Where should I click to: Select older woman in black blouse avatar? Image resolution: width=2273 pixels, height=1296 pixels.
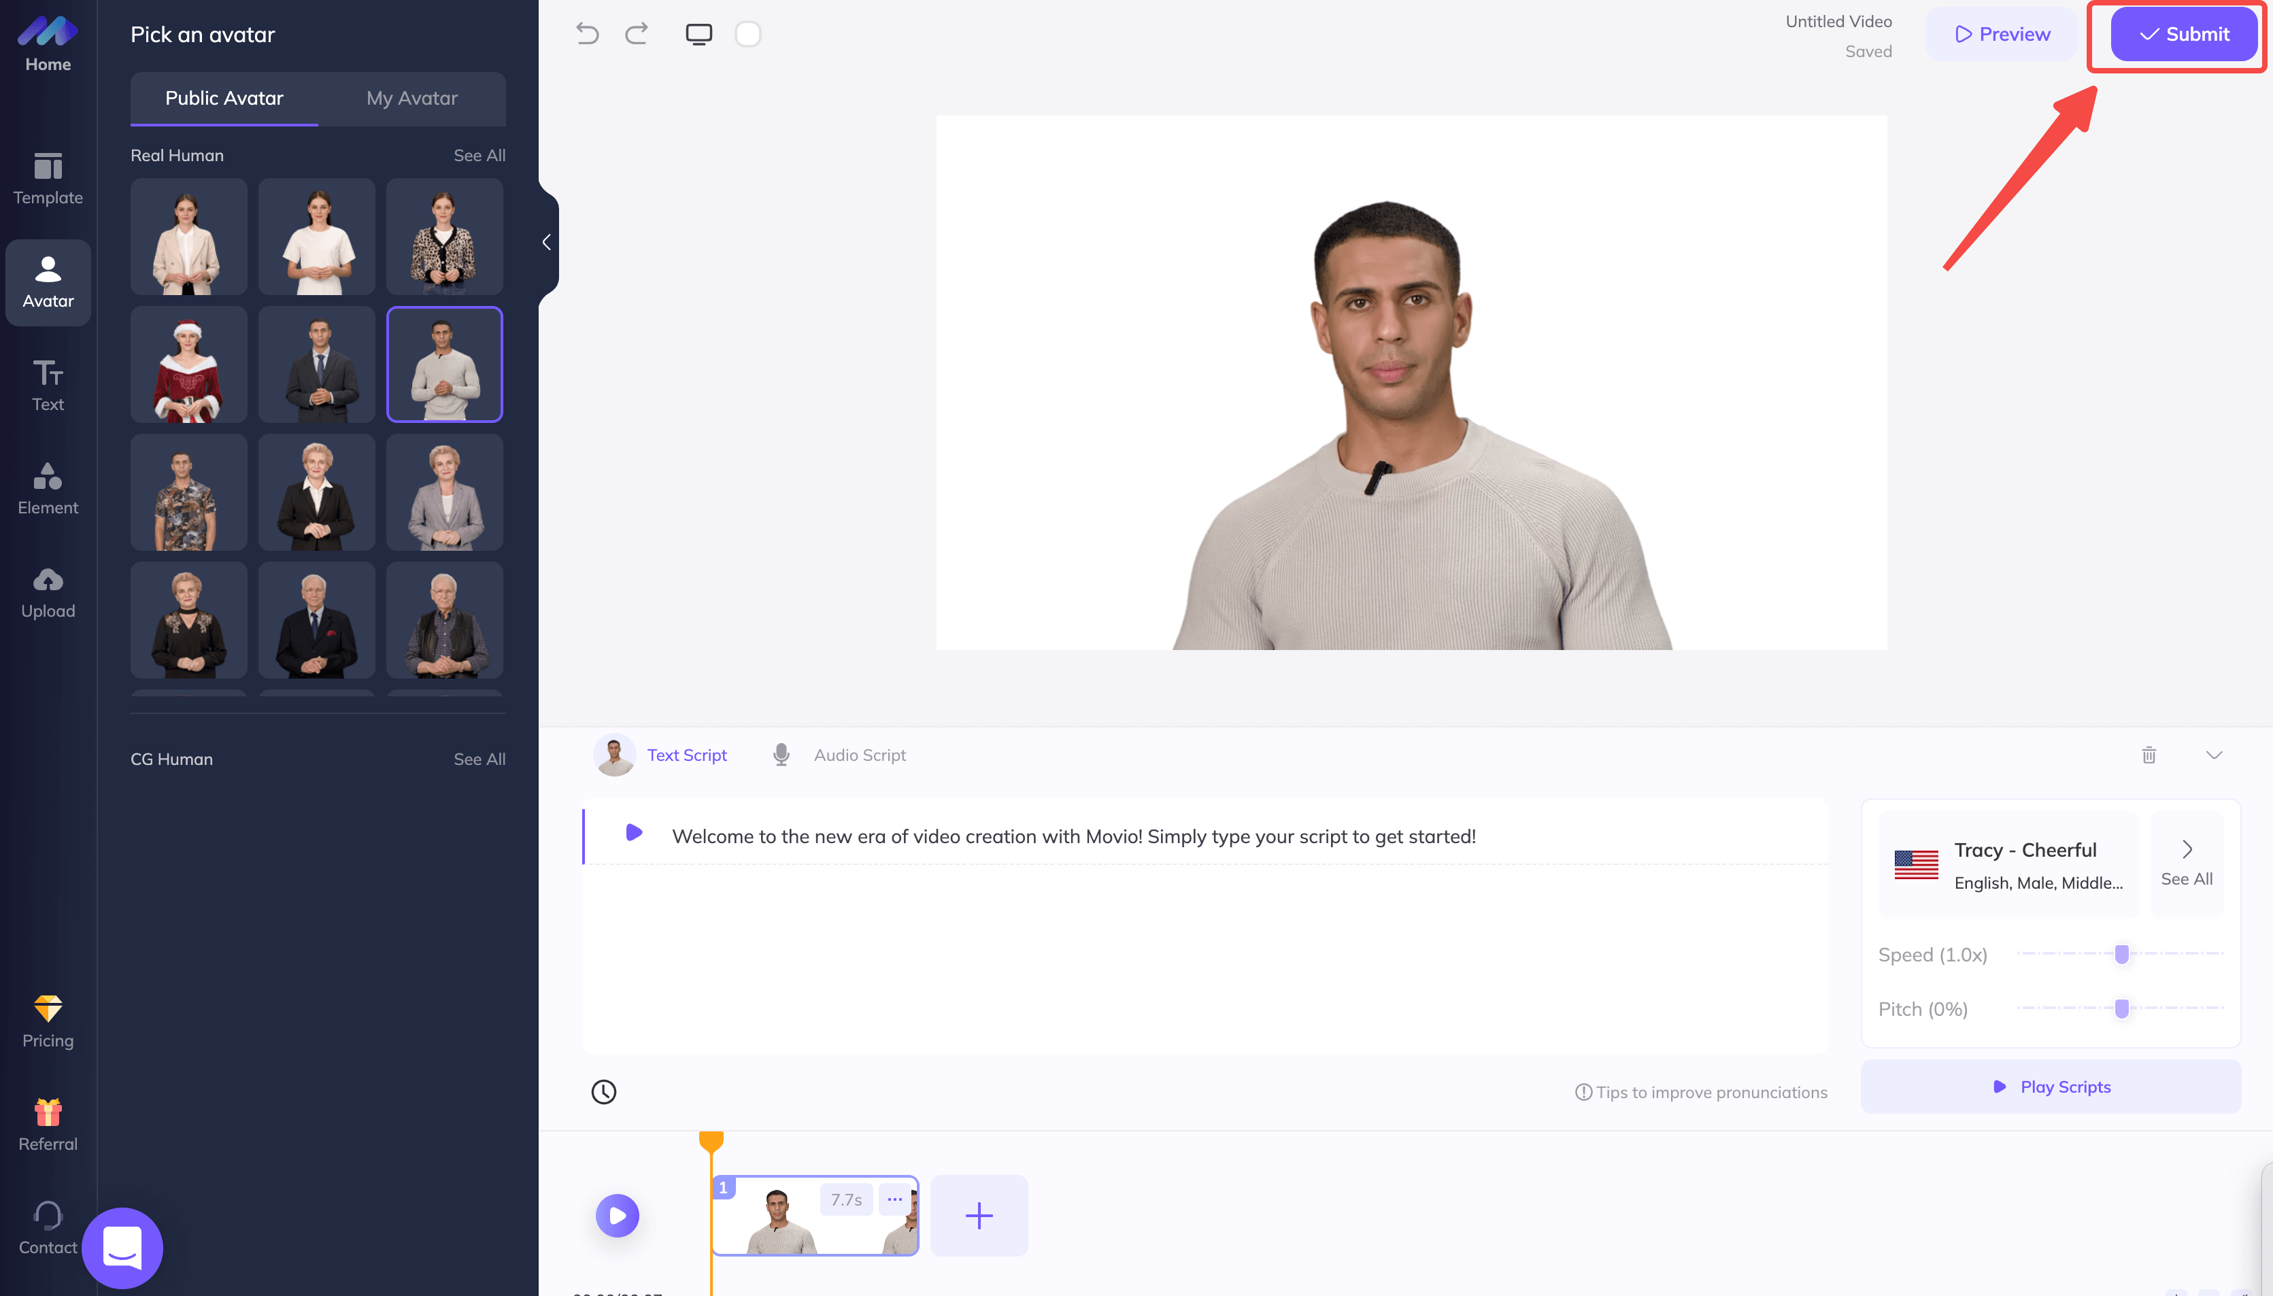(189, 619)
